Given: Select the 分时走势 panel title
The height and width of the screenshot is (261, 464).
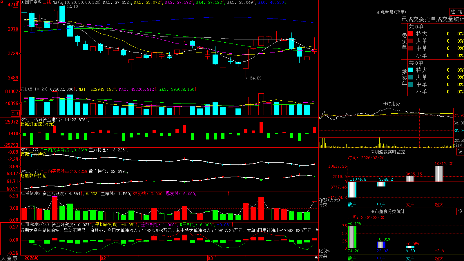Looking at the screenshot, I should coord(391,104).
